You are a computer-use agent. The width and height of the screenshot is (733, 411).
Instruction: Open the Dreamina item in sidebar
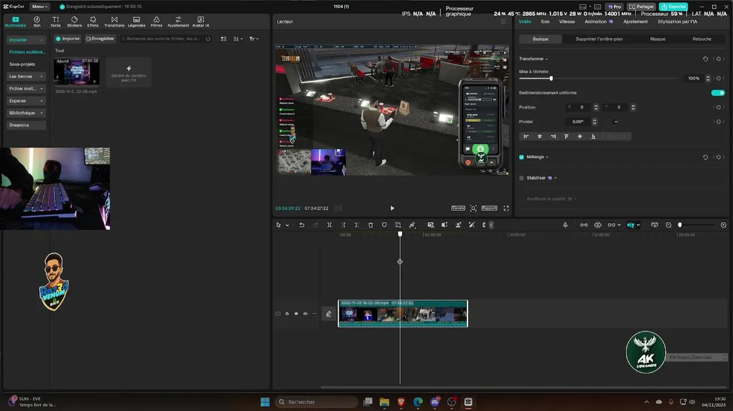[x=26, y=125]
